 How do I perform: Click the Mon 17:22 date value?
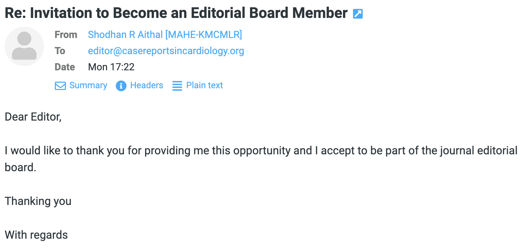point(111,67)
